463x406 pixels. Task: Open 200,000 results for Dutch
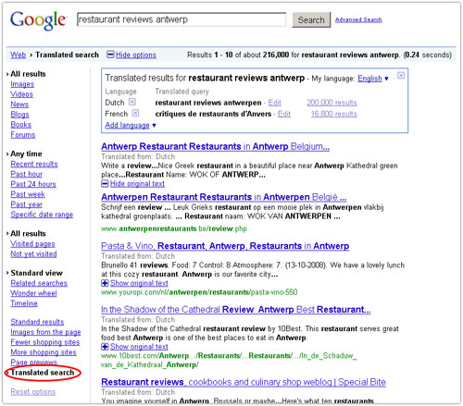[x=332, y=103]
